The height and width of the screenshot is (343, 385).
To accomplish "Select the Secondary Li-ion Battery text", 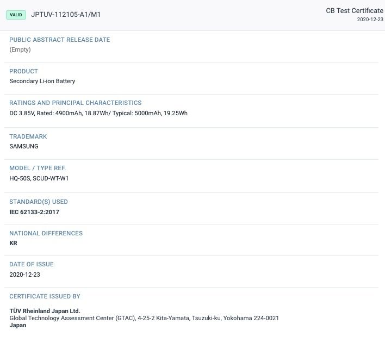I will [42, 82].
